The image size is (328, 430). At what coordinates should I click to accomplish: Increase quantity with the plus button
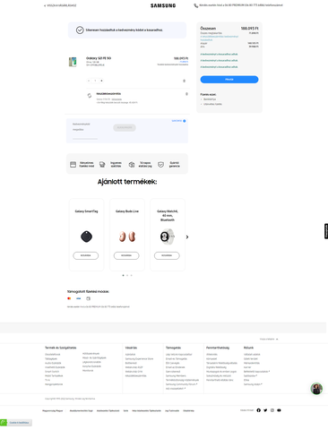click(101, 81)
